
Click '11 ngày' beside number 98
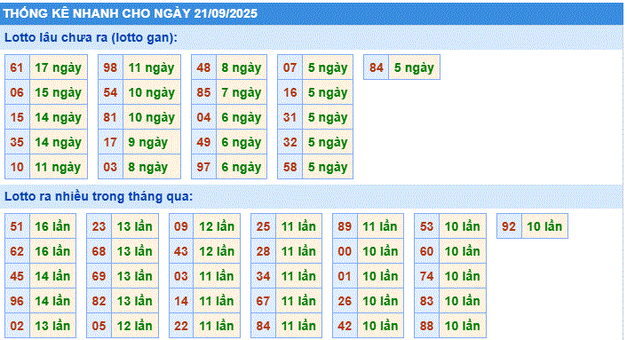click(152, 67)
